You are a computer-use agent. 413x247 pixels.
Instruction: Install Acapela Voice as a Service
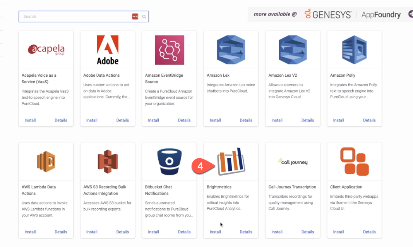click(x=30, y=120)
